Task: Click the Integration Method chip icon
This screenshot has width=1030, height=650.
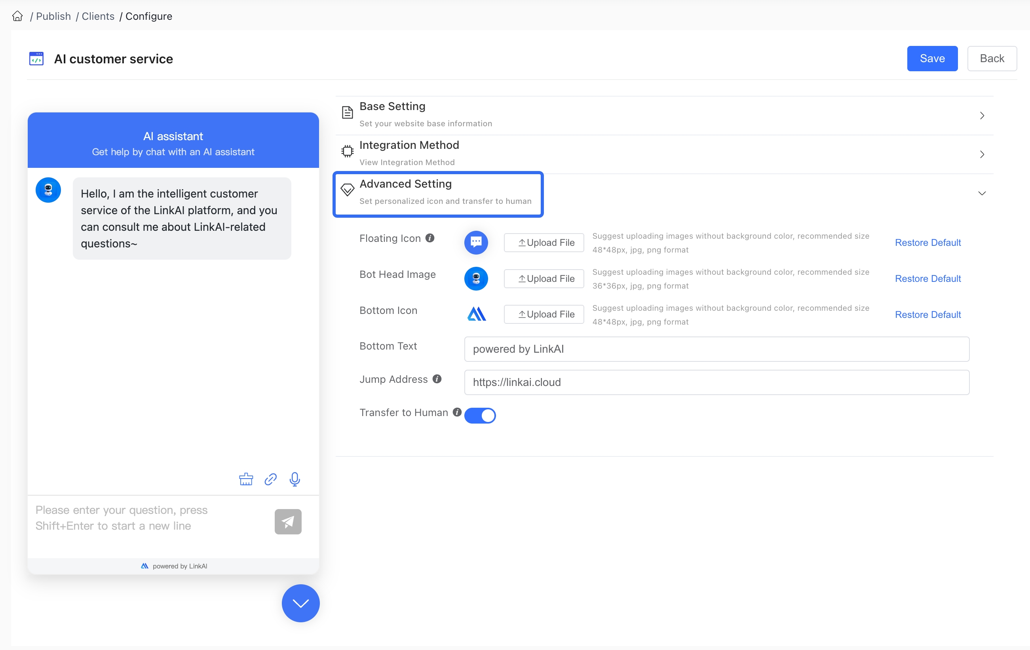Action: pyautogui.click(x=347, y=151)
